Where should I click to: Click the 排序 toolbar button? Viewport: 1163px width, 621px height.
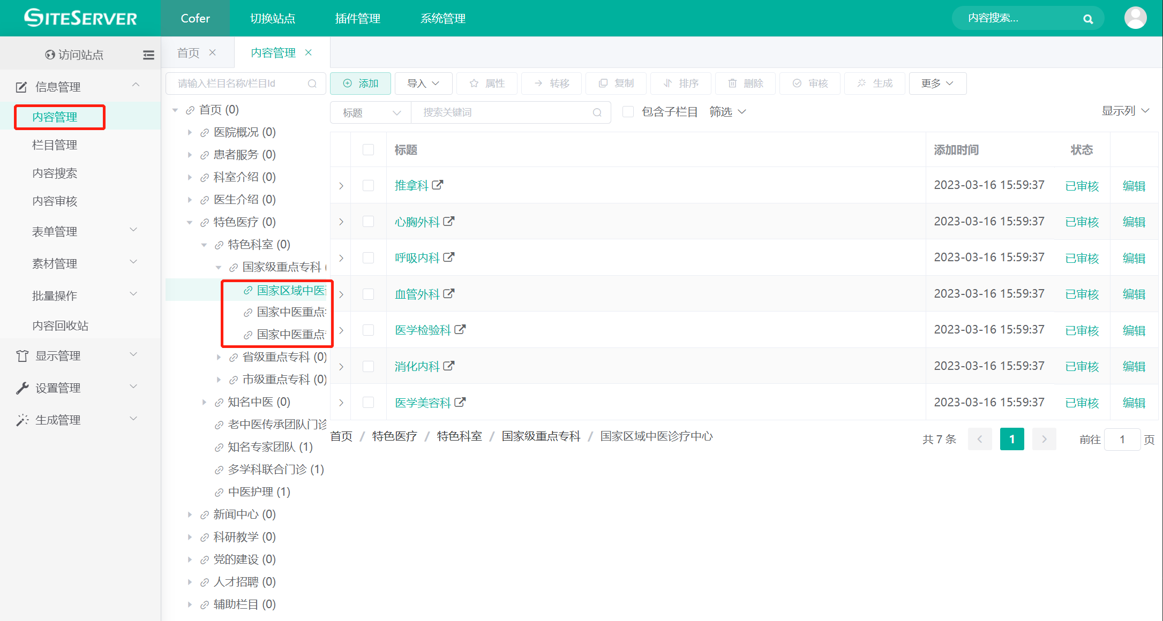coord(681,84)
